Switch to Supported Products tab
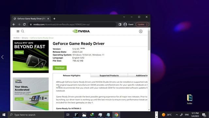Screen dimensions: 209x118 pos(109,75)
